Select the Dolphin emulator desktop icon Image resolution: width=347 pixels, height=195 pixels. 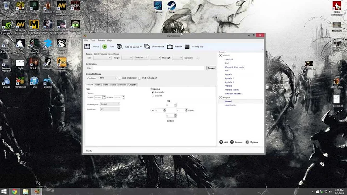48,83
